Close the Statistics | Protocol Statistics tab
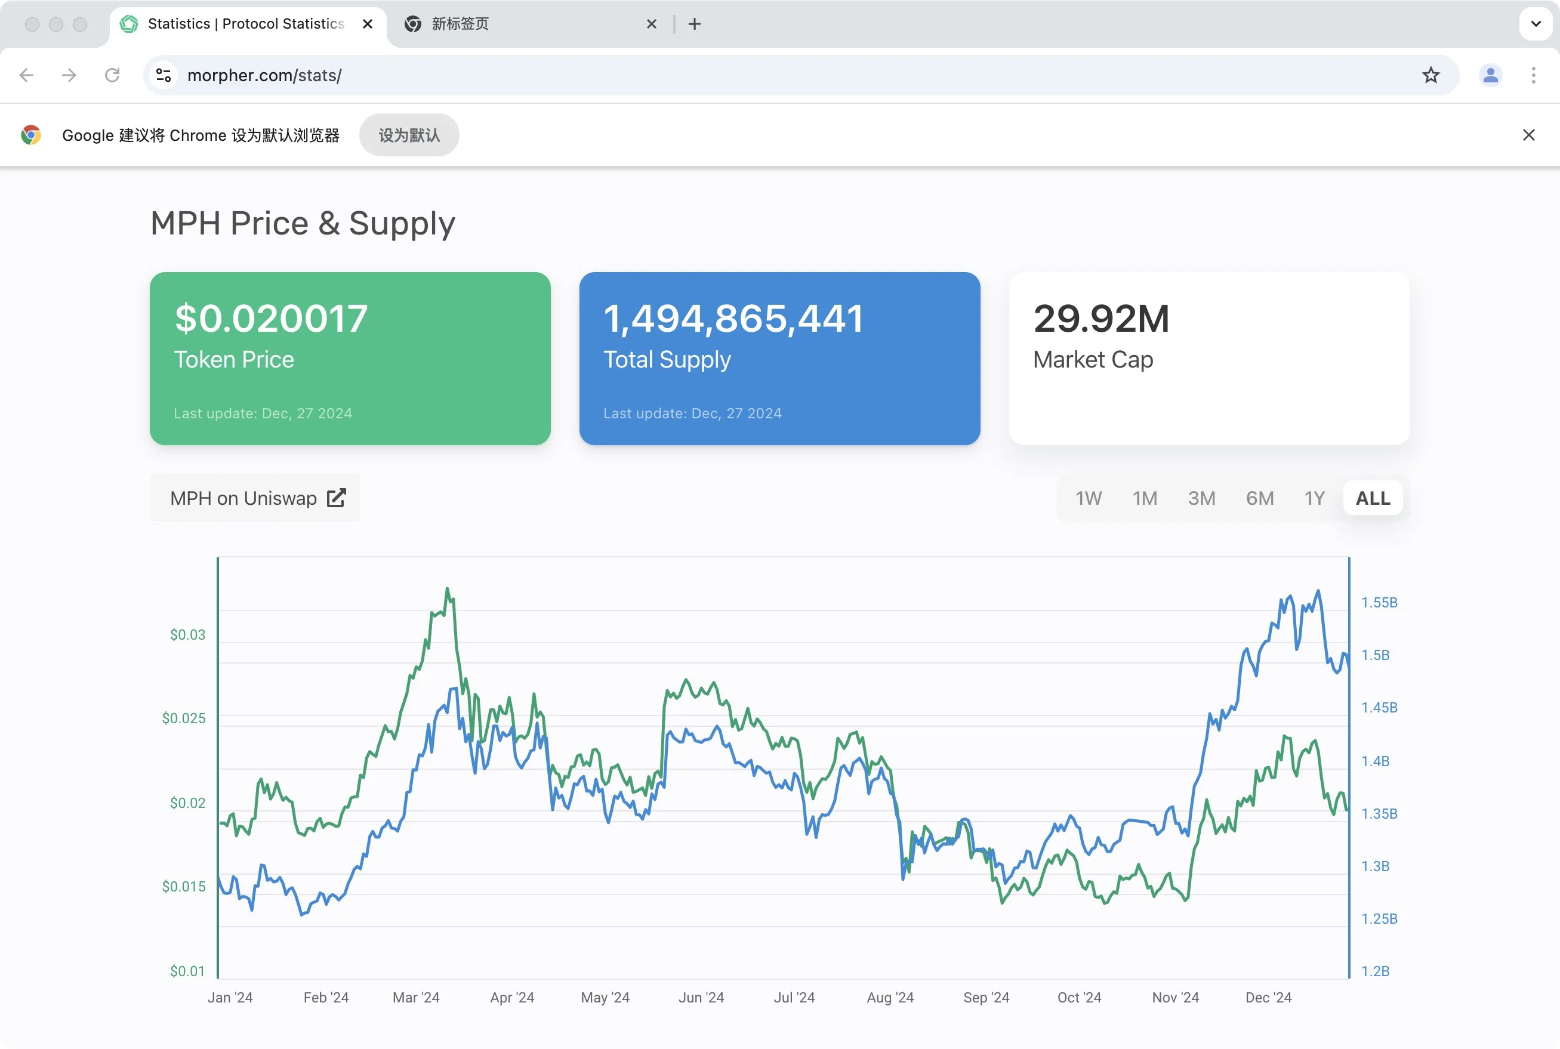 click(x=367, y=24)
